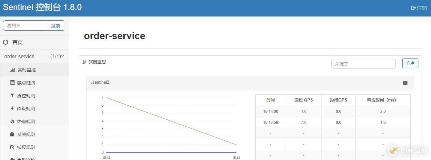Click the /sentinel2 resource title

[100, 82]
